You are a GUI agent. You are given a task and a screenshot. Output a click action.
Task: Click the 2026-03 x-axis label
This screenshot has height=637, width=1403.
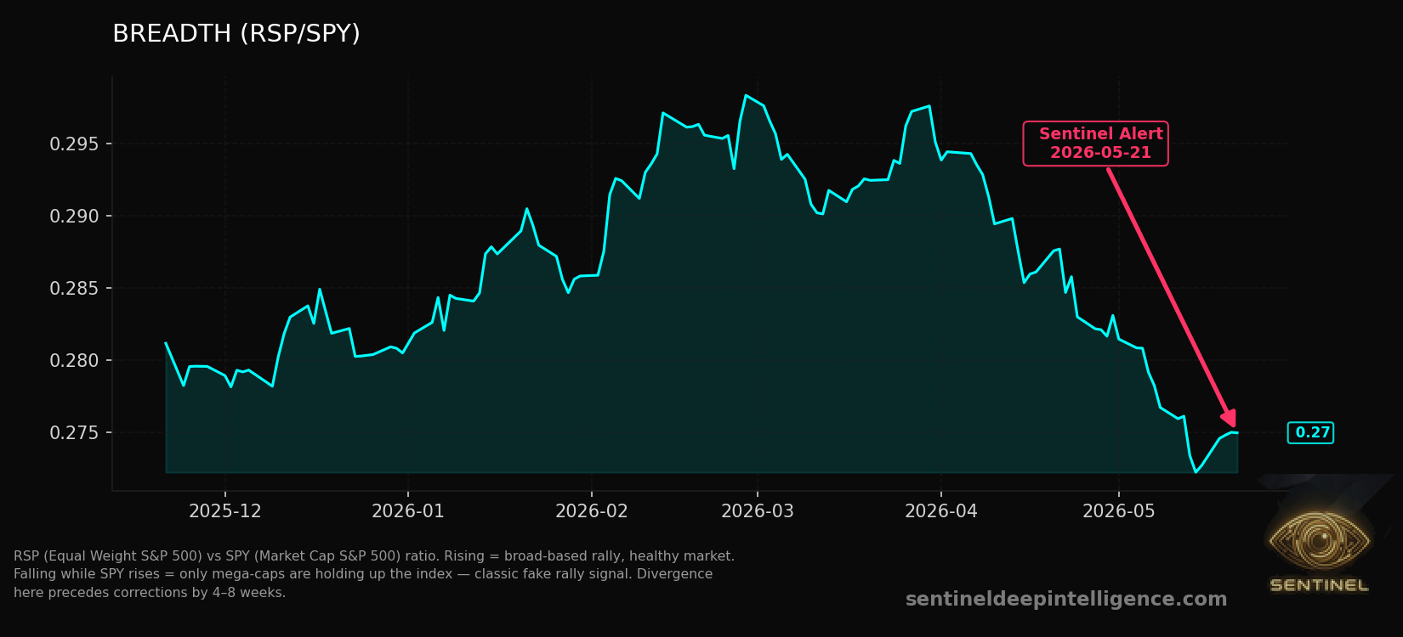(758, 511)
